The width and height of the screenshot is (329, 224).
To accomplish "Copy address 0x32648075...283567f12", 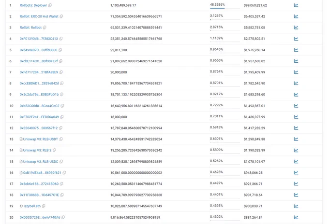I will (x=60, y=128).
